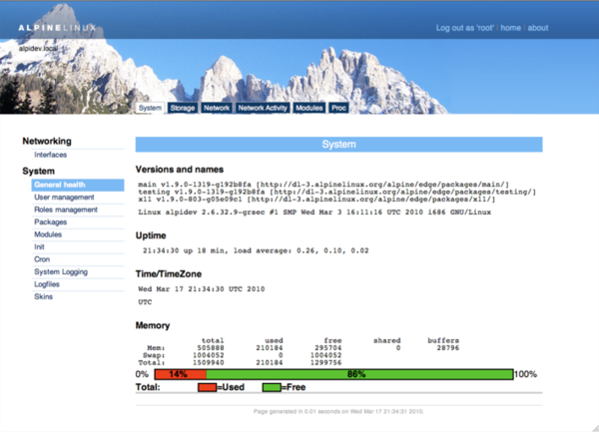Click the green Free legend swatch
This screenshot has width=599, height=432.
click(272, 387)
